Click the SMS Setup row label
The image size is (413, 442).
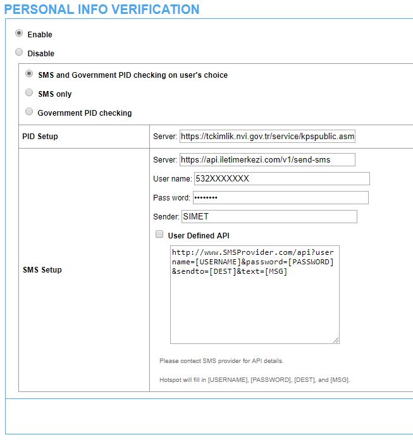42,270
